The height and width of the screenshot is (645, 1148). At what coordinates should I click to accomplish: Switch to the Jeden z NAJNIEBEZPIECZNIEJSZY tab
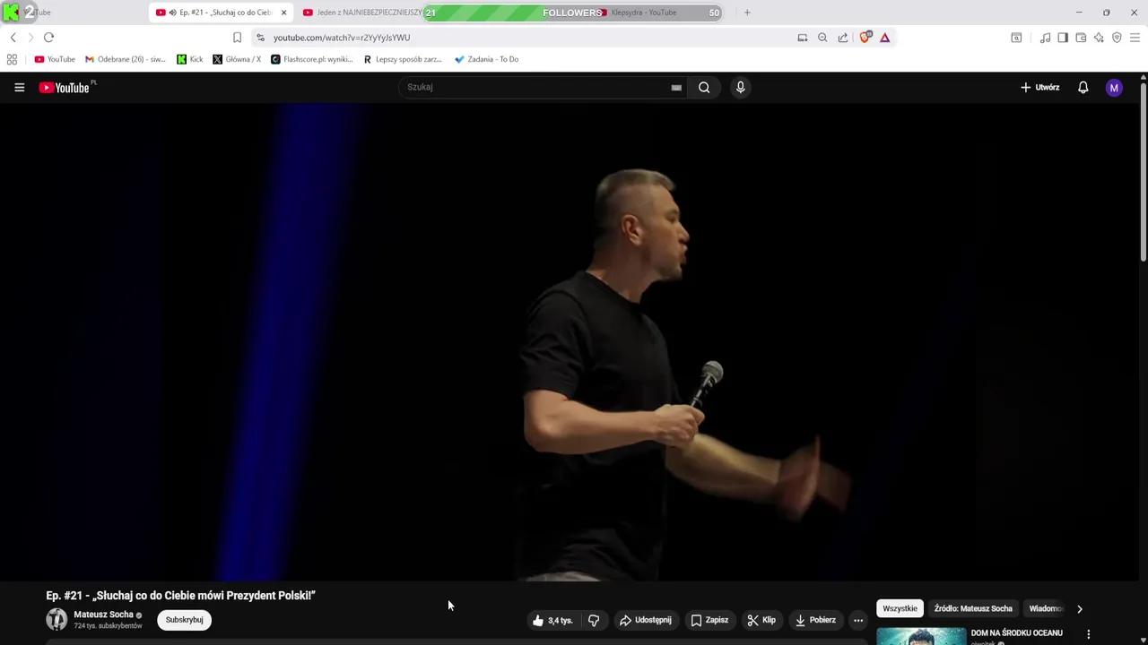click(x=363, y=13)
